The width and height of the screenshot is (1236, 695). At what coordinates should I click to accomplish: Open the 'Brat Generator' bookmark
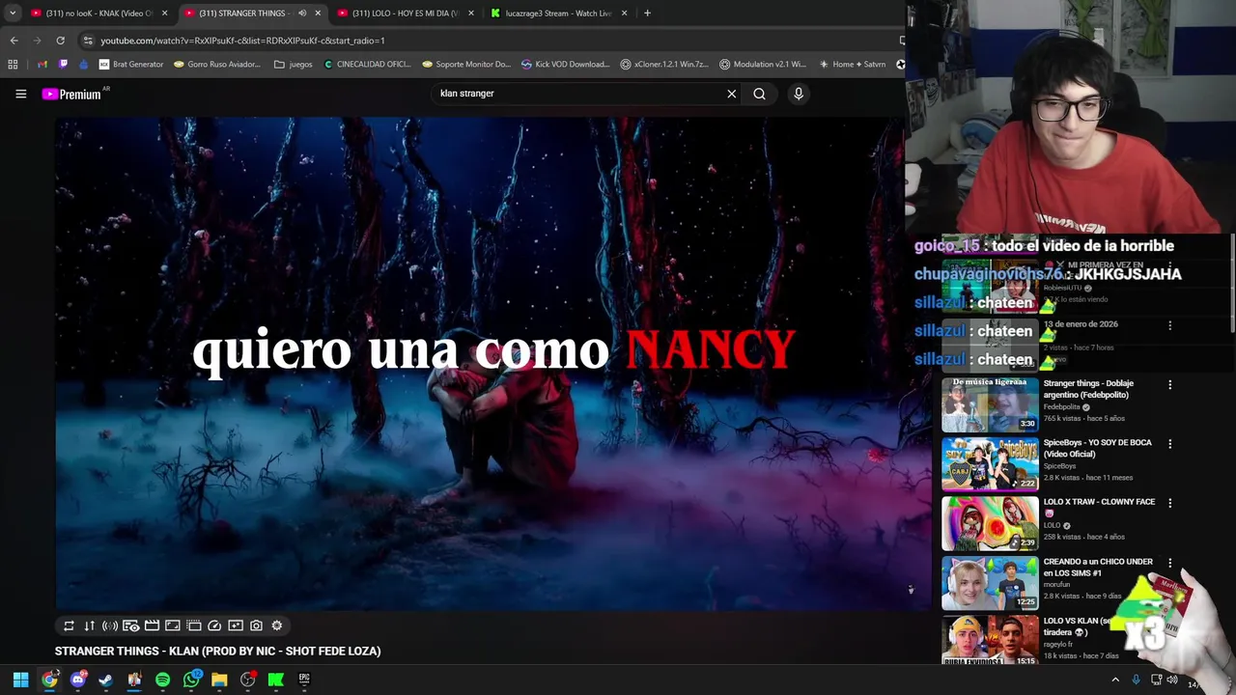[131, 65]
